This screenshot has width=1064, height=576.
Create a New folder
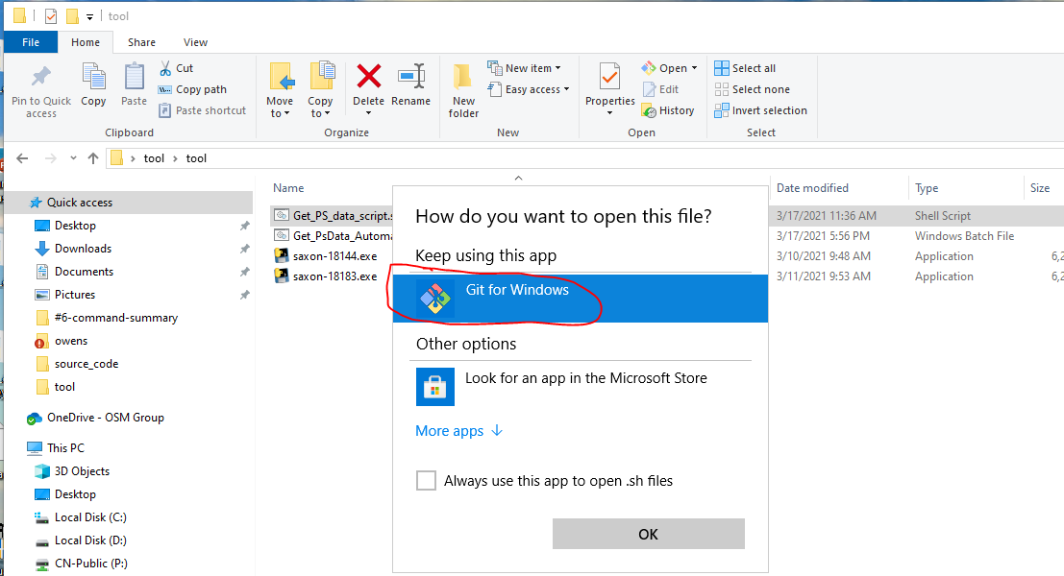coord(463,90)
